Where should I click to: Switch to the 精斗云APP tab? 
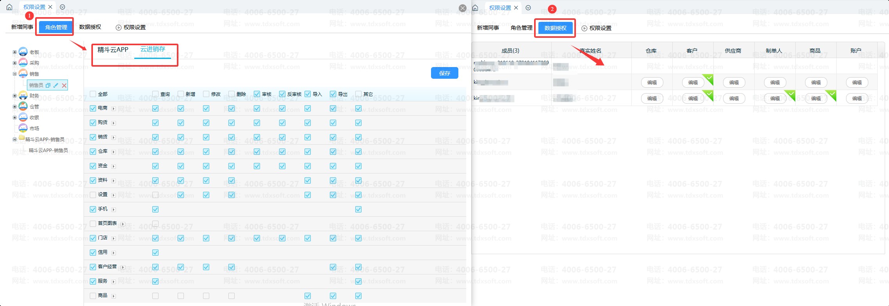point(113,50)
